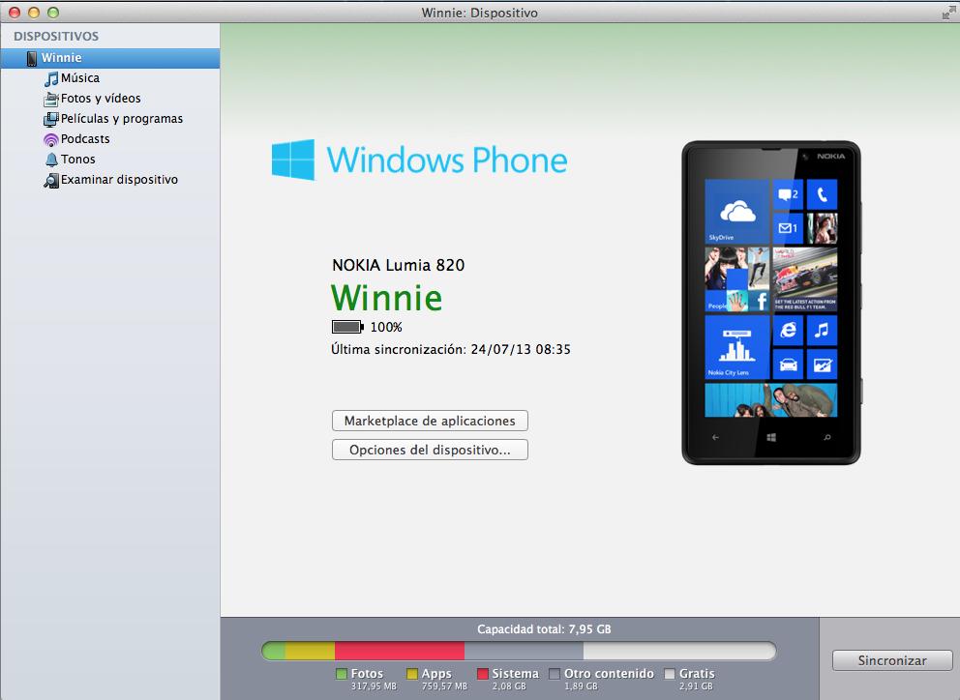Click the green Fotos legend swatch
The image size is (960, 700).
click(341, 674)
